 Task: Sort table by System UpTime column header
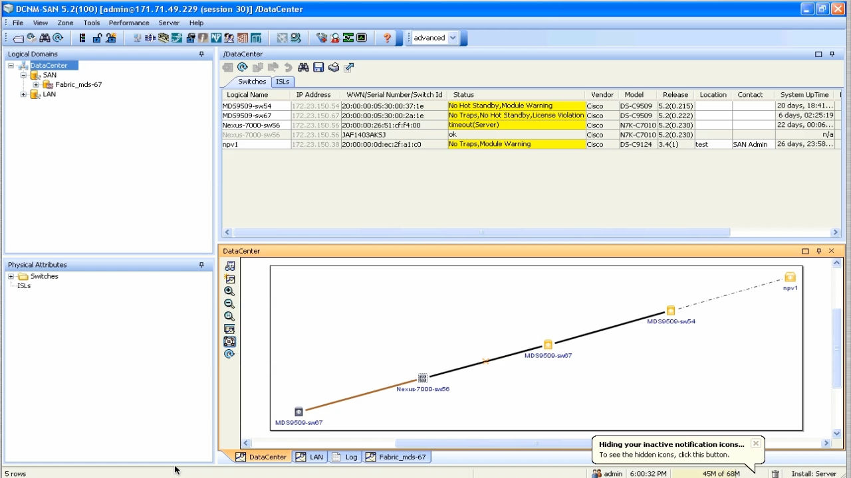click(804, 95)
